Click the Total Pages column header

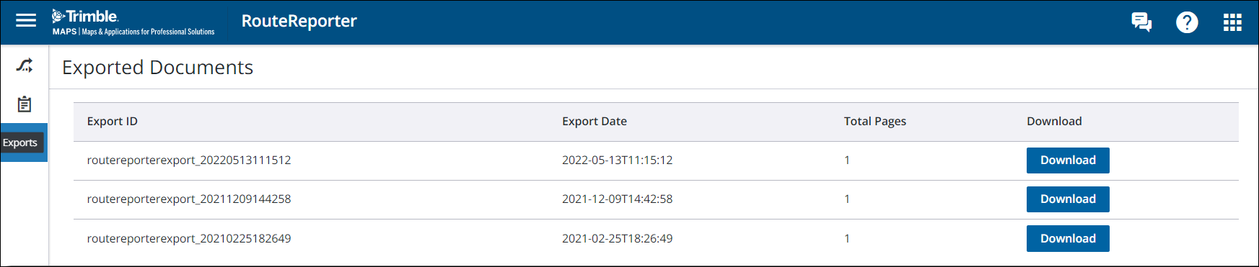[x=875, y=121]
